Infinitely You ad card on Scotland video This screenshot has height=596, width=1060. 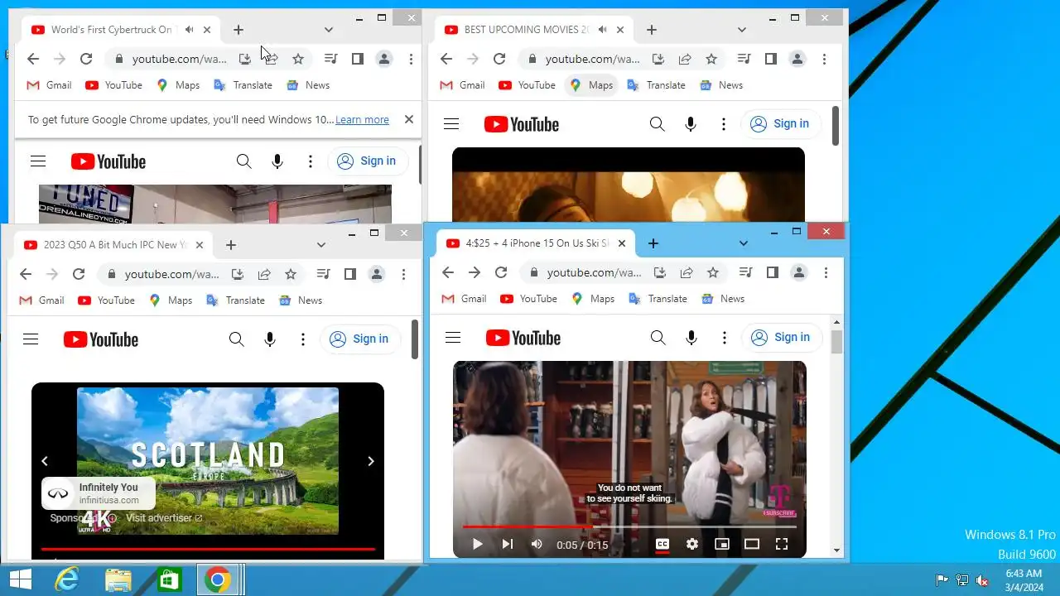pyautogui.click(x=98, y=493)
